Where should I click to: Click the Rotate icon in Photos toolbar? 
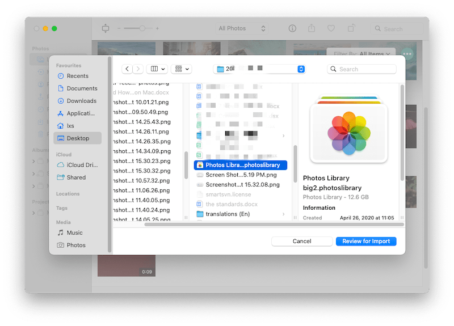pos(351,28)
